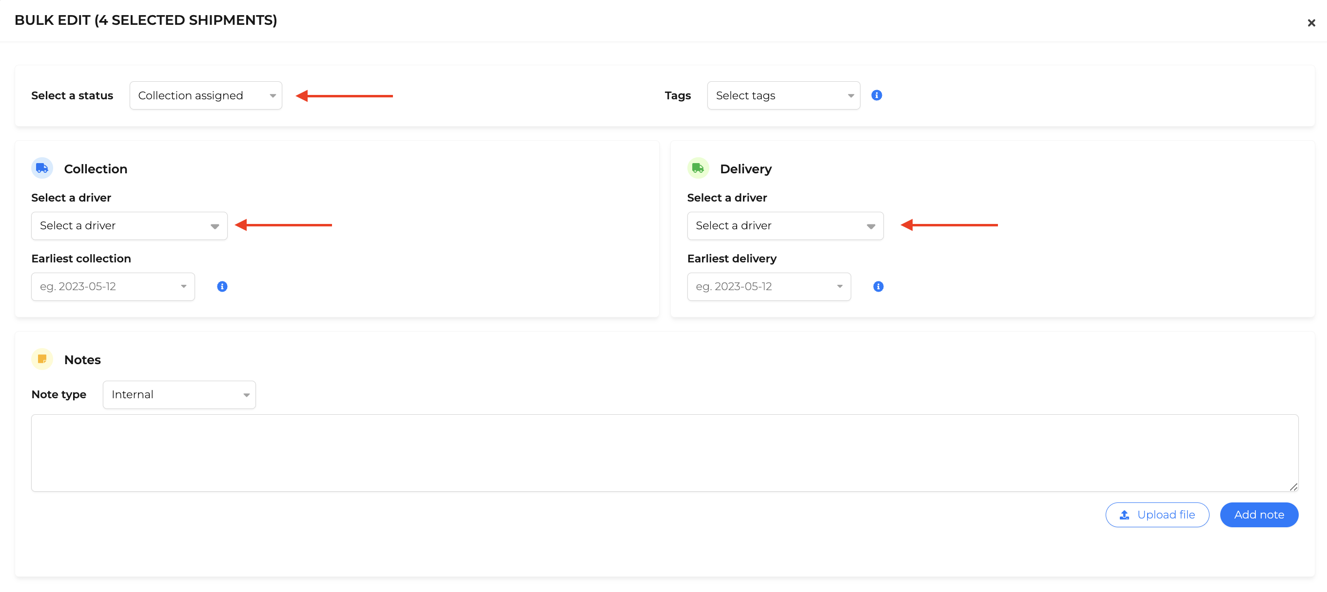Click the info icon beside Tags

click(876, 96)
